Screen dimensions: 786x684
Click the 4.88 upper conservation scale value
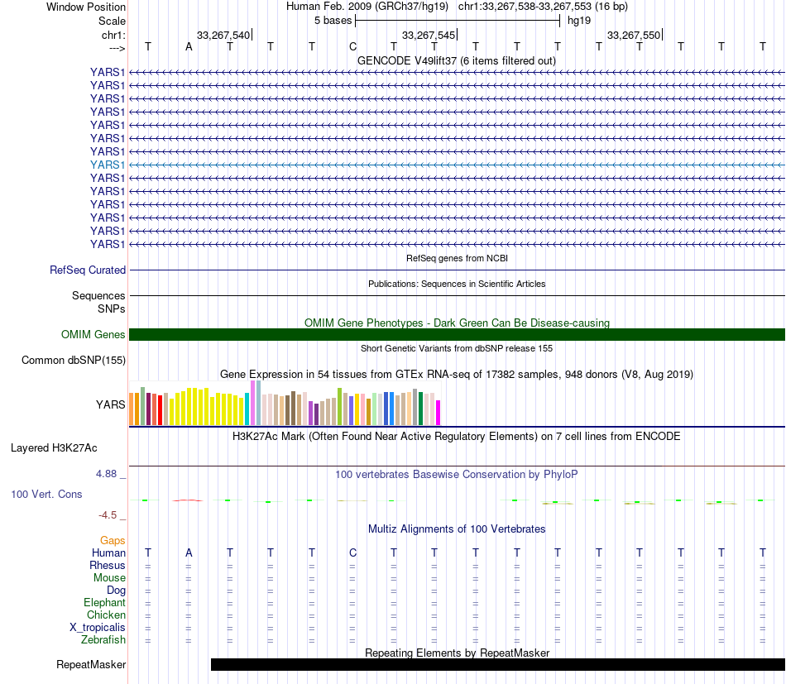[106, 474]
